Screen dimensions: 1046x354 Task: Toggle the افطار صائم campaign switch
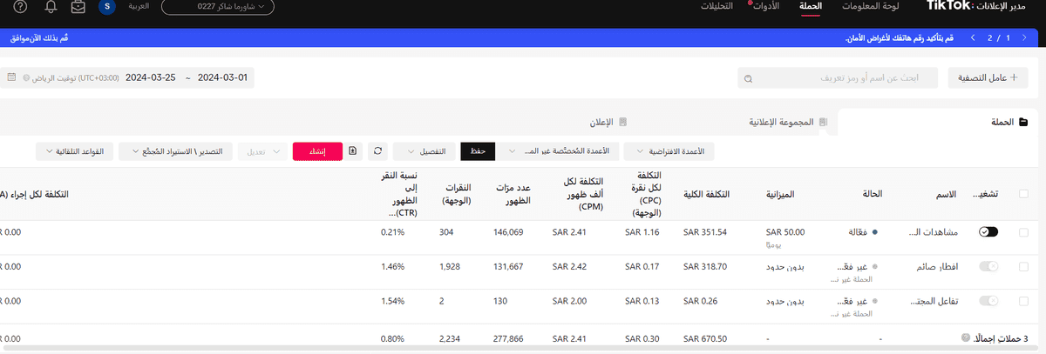click(x=988, y=267)
